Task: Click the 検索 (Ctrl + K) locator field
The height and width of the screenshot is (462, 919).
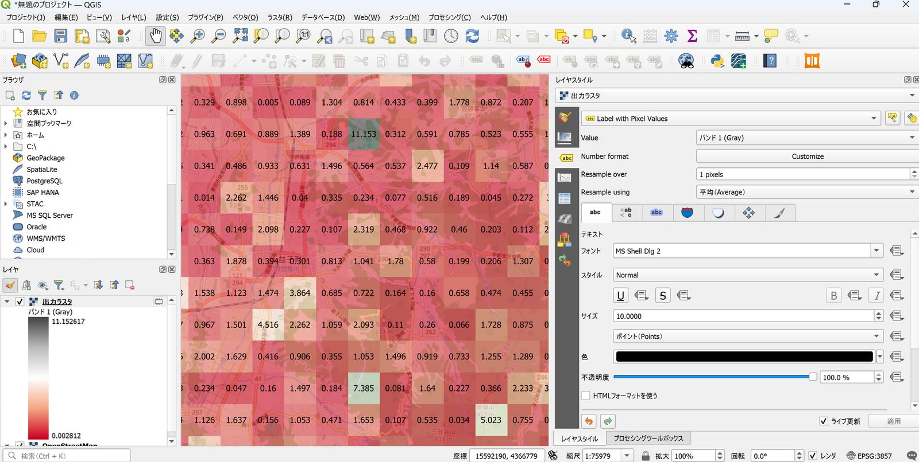Action: (67, 456)
